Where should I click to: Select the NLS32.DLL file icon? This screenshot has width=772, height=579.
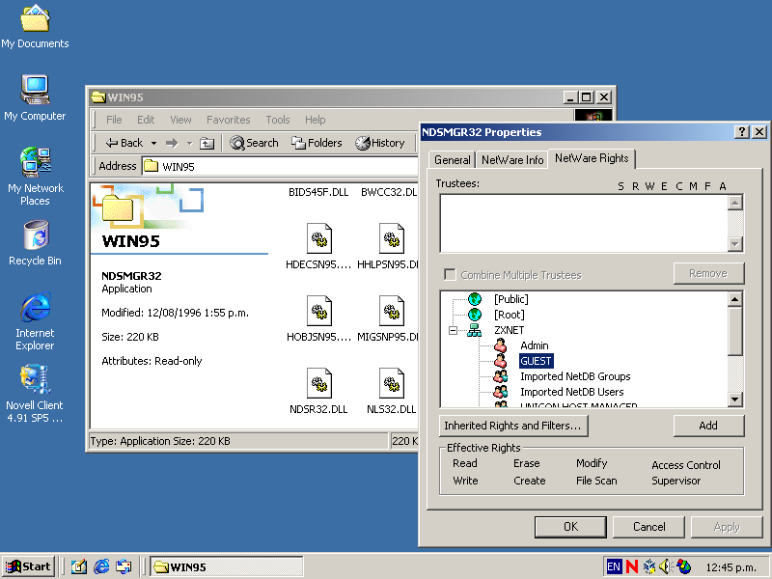pyautogui.click(x=392, y=383)
